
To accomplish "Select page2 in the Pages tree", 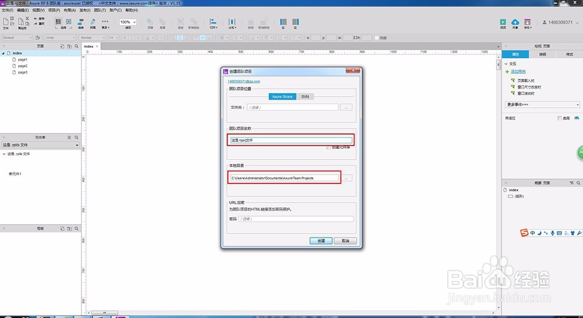I will click(x=23, y=66).
